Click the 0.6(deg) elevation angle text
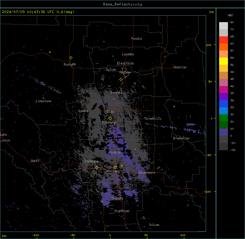Screen dimensions: 245x239 point(65,12)
